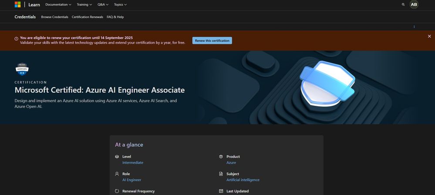Image resolution: width=435 pixels, height=195 pixels.
Task: Go to Learn home link
Action: pos(34,5)
